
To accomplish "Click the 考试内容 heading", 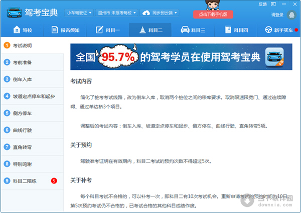I will [x=81, y=81].
